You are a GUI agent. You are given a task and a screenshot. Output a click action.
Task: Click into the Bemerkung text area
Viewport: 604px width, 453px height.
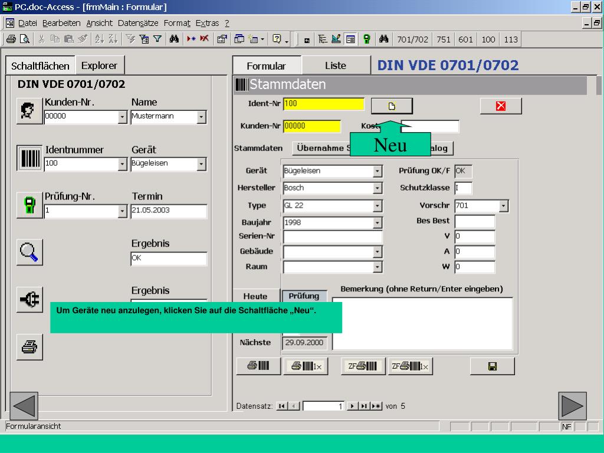tap(422, 324)
